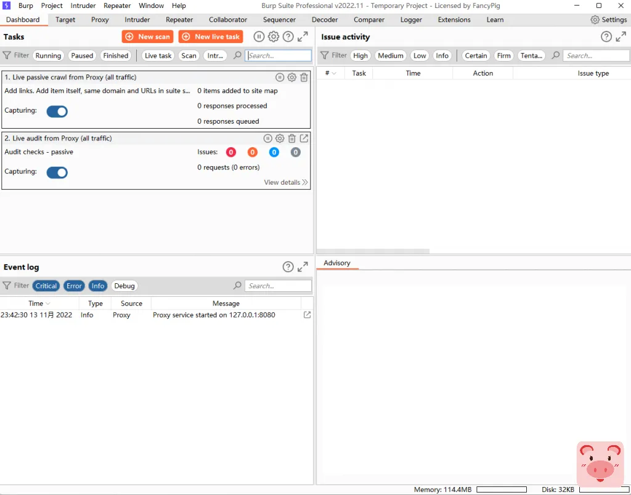The width and height of the screenshot is (631, 495).
Task: Create a New live task
Action: (x=211, y=36)
